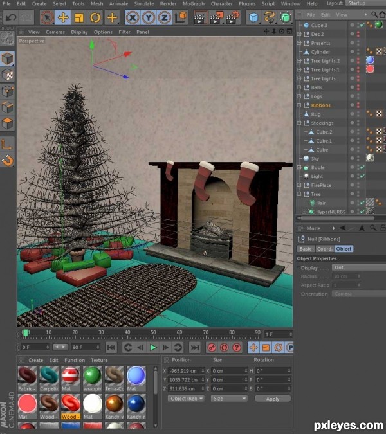Click frame 50 on timeline ruler
The image size is (386, 434).
(153, 333)
